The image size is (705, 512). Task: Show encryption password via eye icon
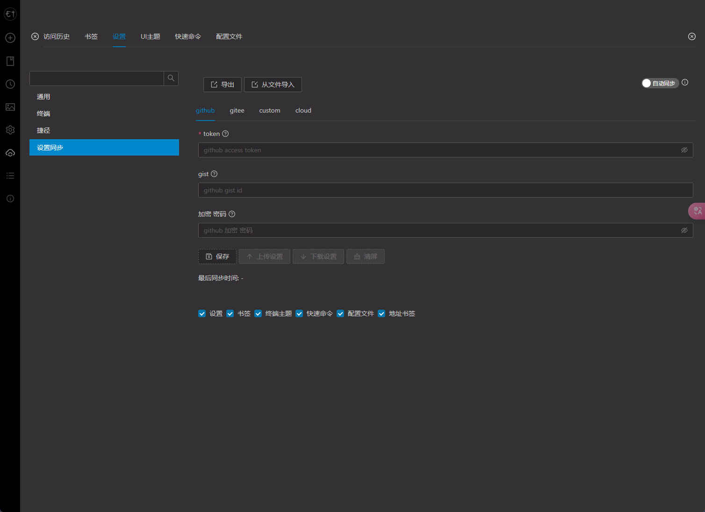click(x=684, y=230)
